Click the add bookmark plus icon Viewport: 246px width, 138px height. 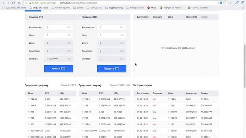coord(2,8)
